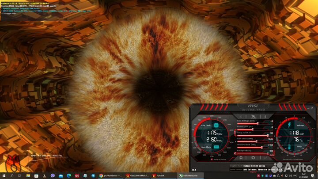Click the lightning bolt voltage icon
The width and height of the screenshot is (318, 179).
289,125
